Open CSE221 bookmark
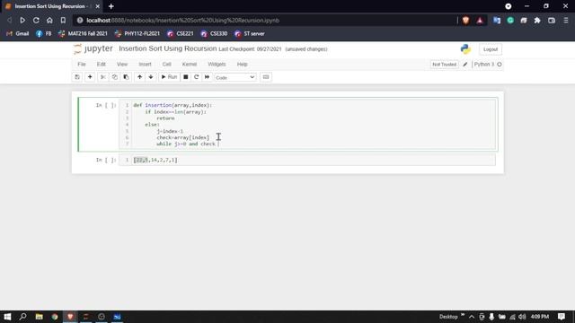Screen dimensions: 575x323 tap(180, 34)
